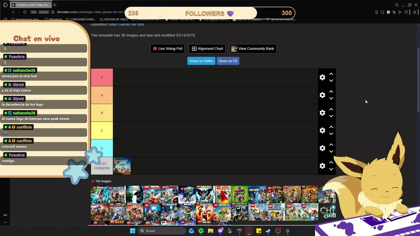The width and height of the screenshot is (420, 236).
Task: Open File Explorer from the taskbar
Action: 211,231
